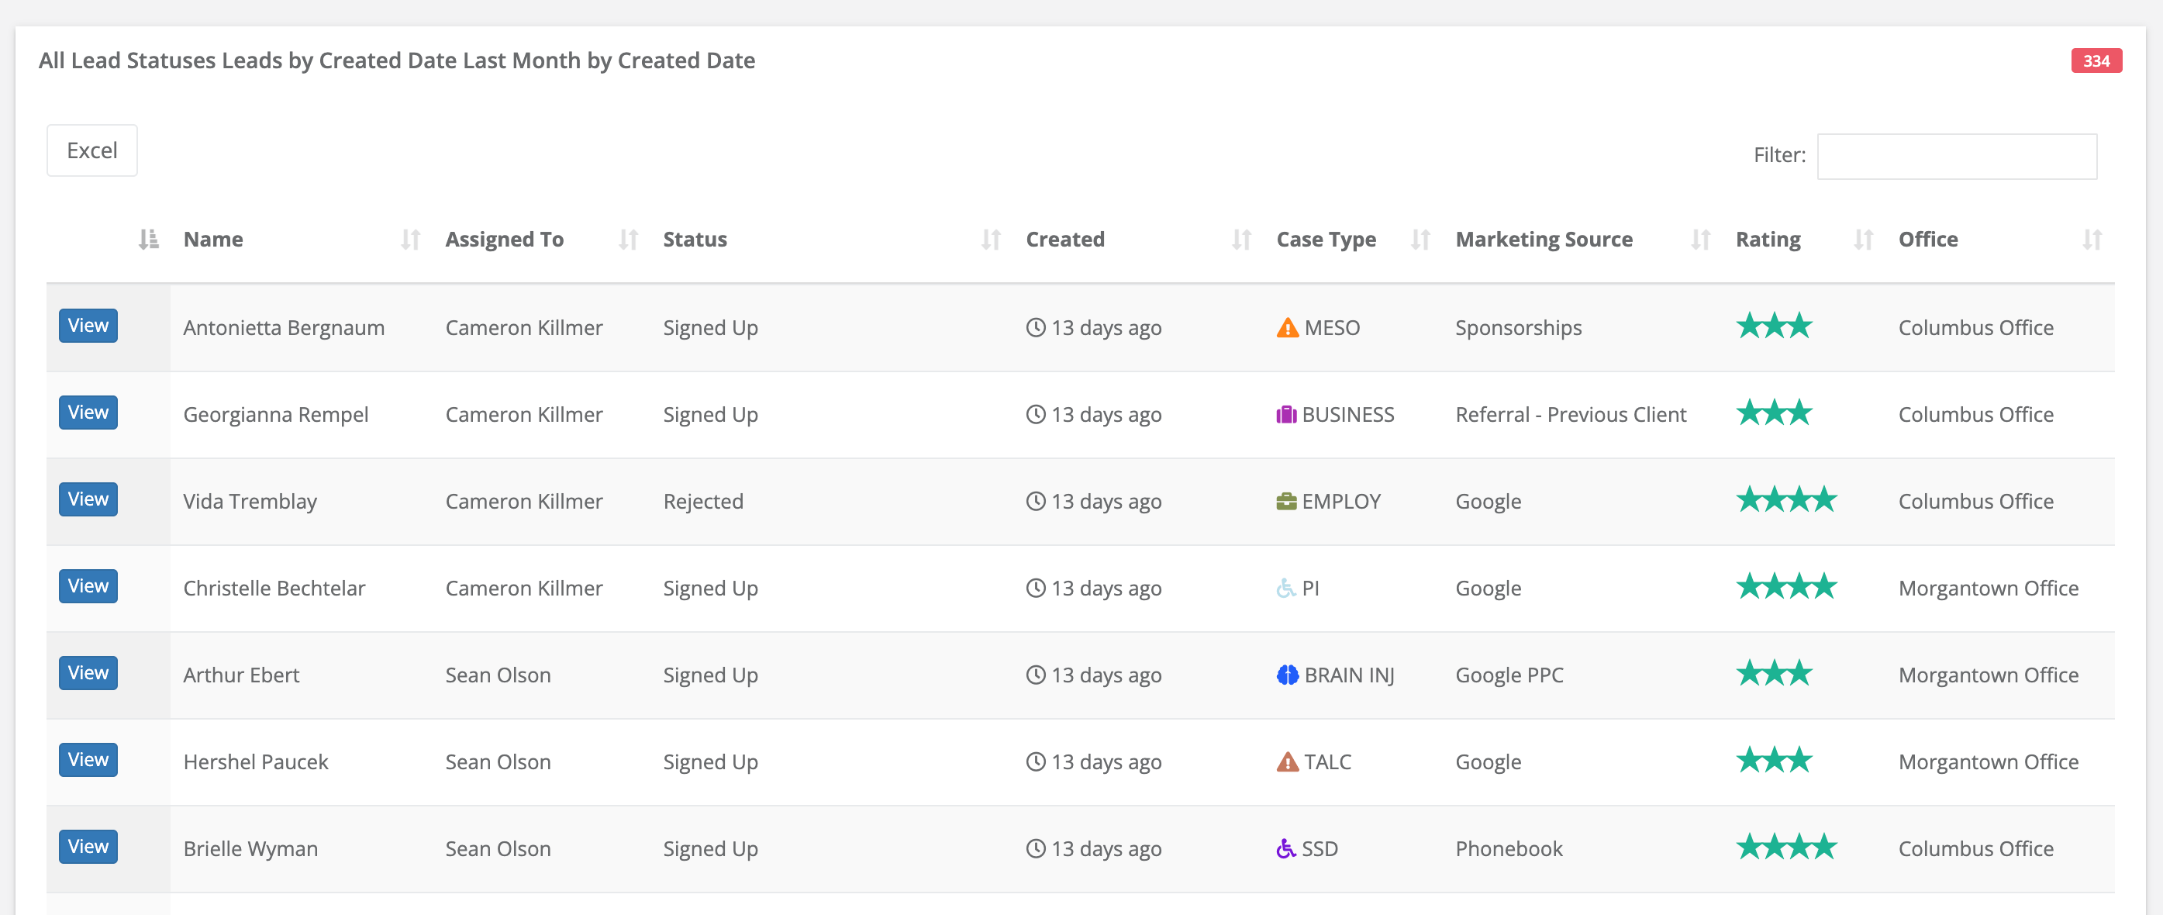
Task: Click into the Filter text field
Action: pos(1957,157)
